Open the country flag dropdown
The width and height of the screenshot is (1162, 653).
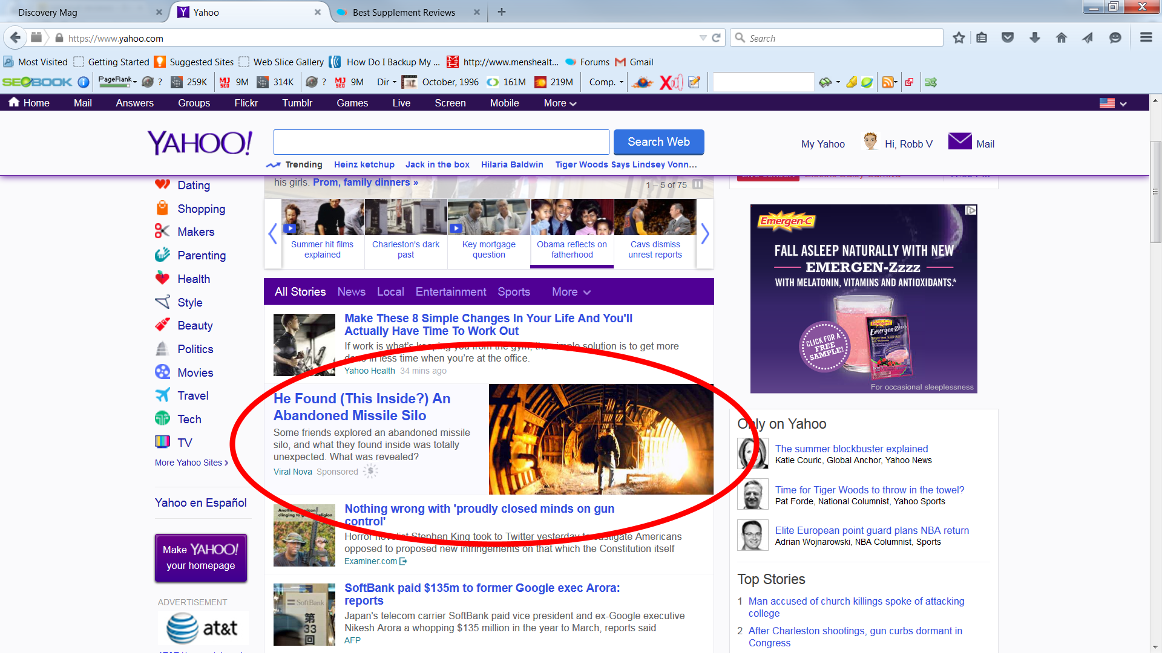(x=1113, y=103)
